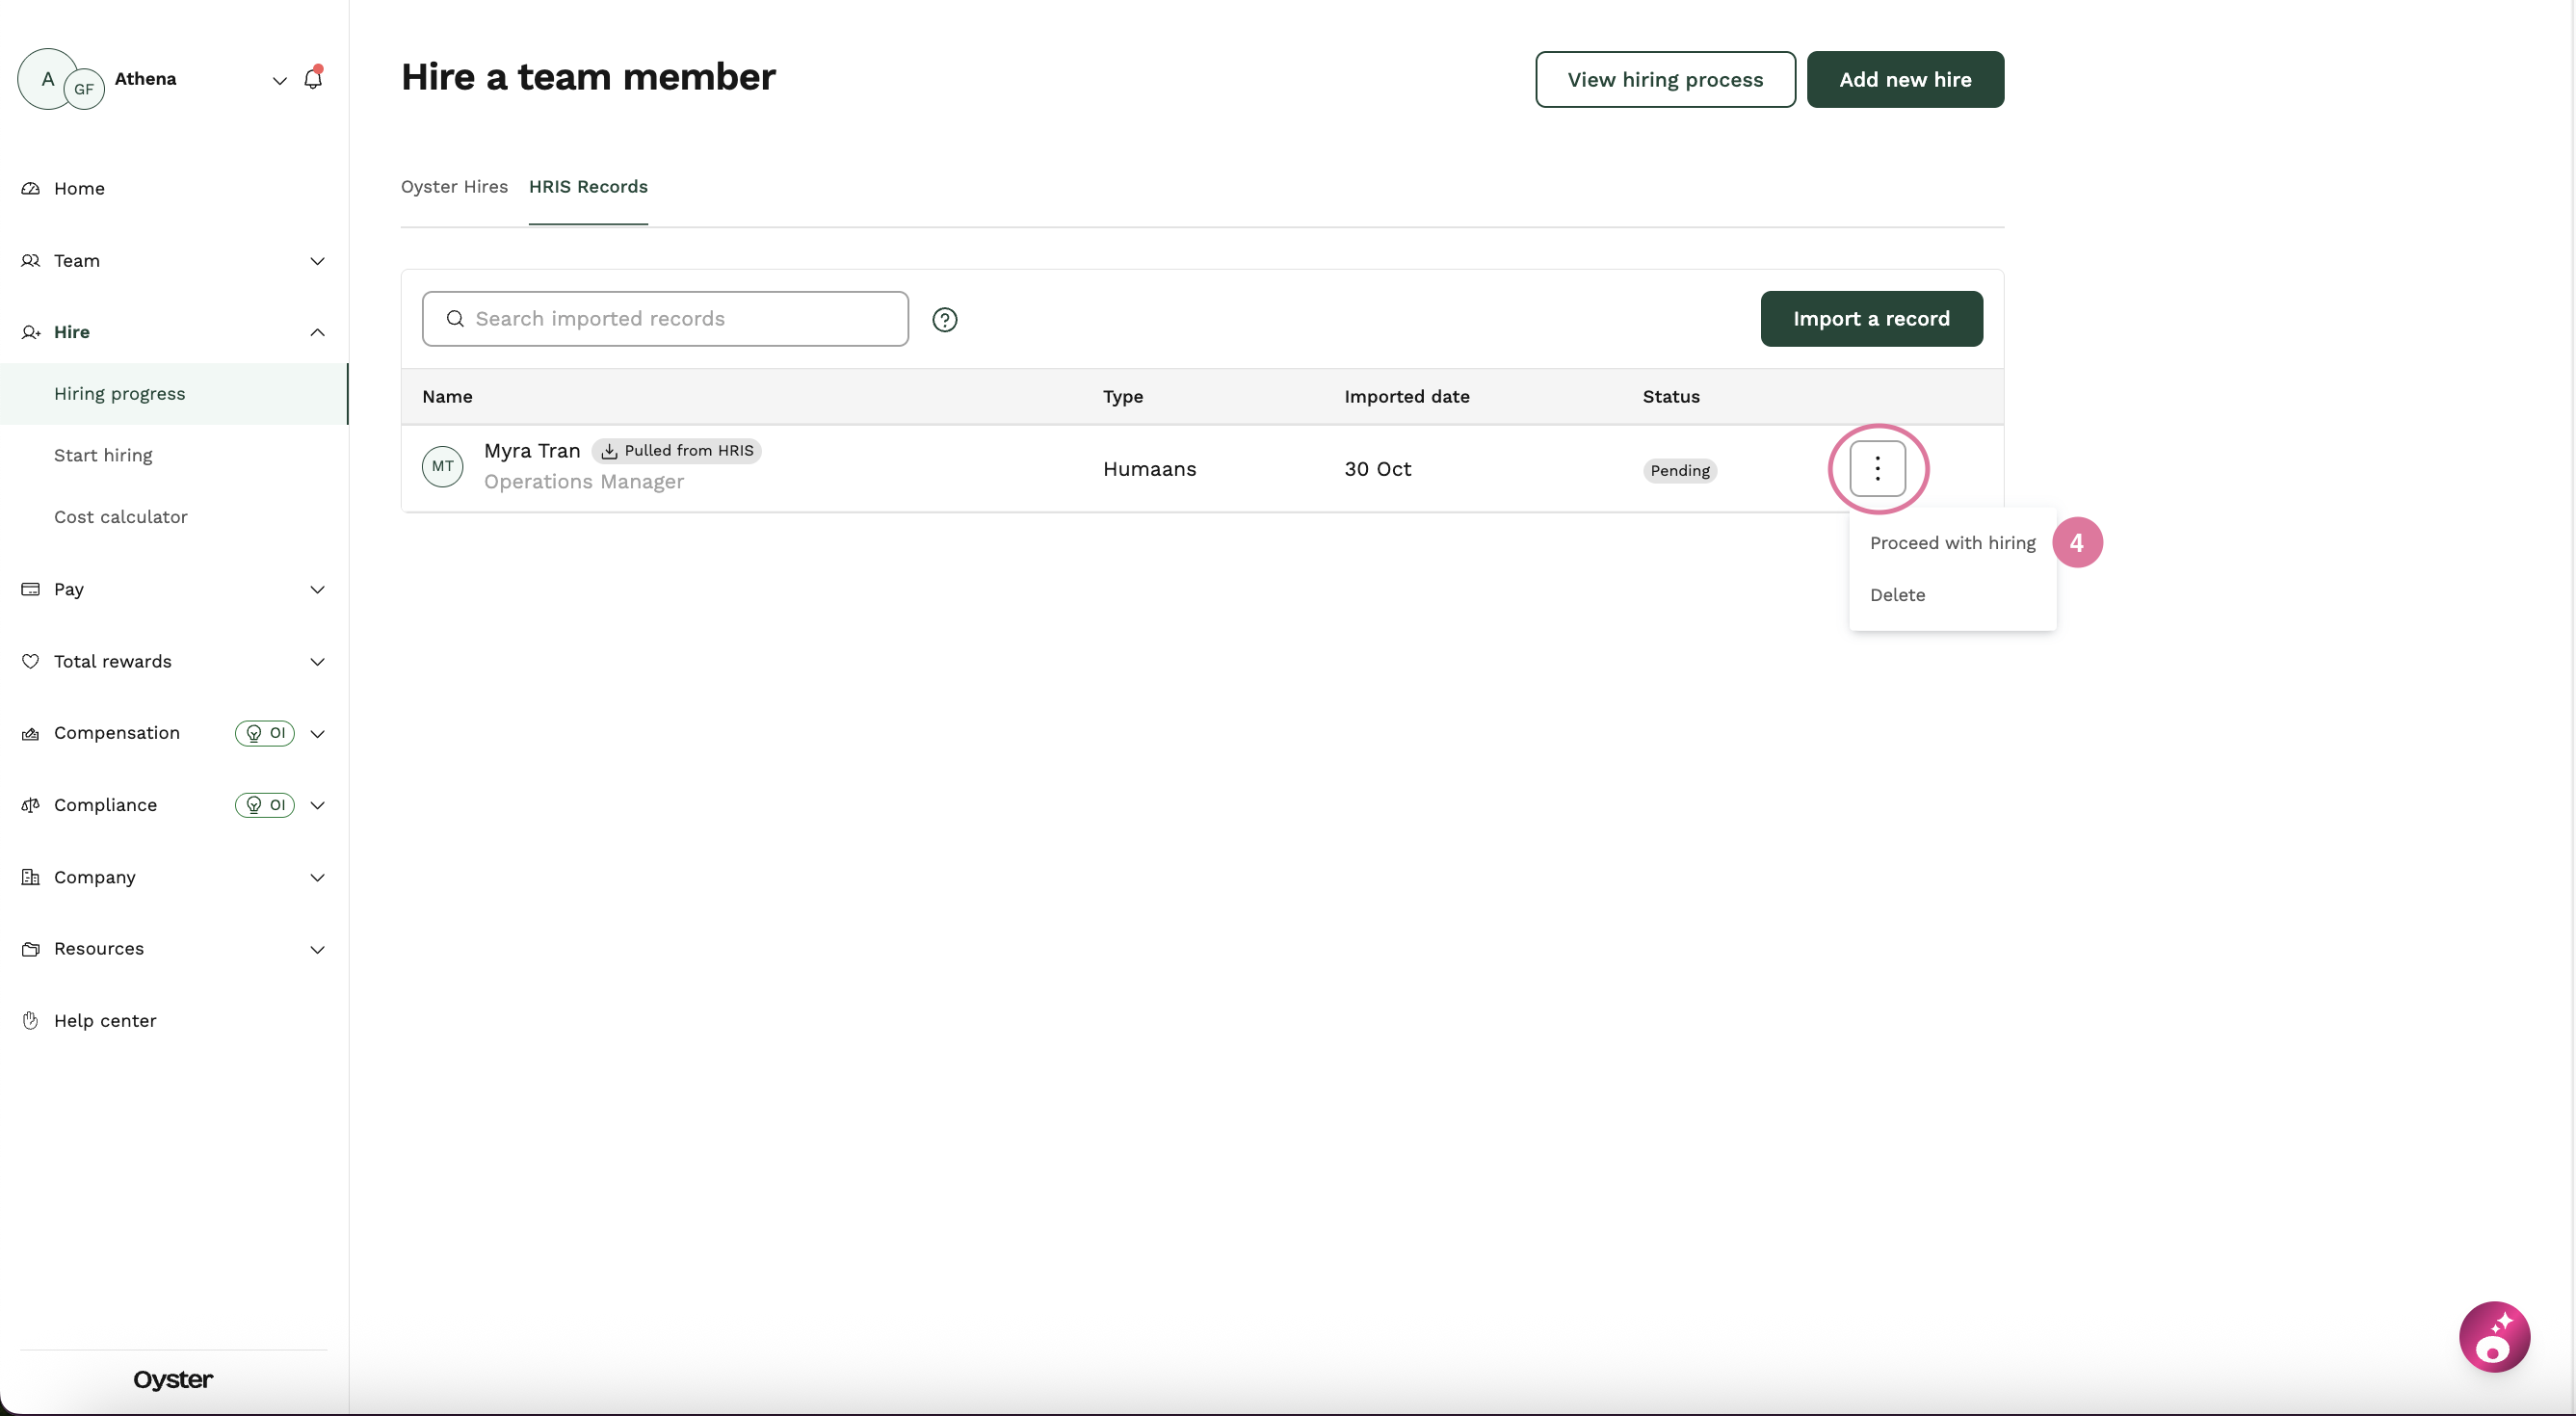
Task: Click the Total rewards heart icon
Action: click(x=31, y=661)
